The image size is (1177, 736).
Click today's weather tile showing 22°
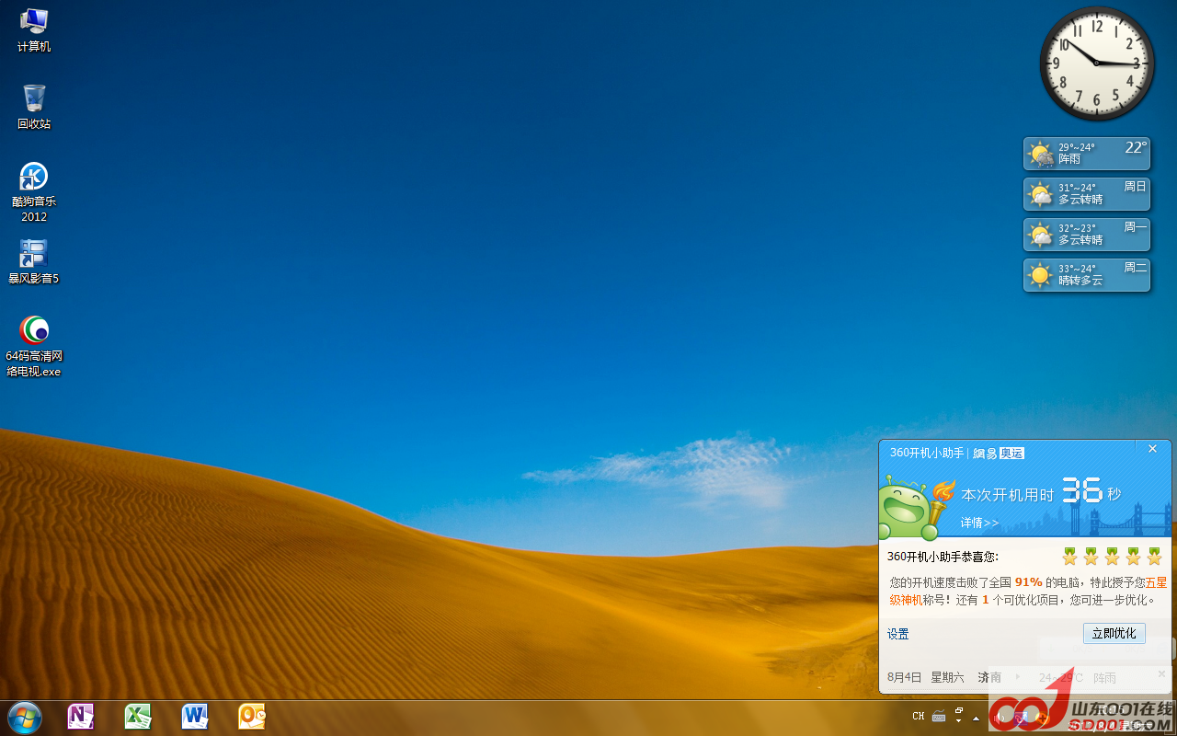(x=1086, y=154)
